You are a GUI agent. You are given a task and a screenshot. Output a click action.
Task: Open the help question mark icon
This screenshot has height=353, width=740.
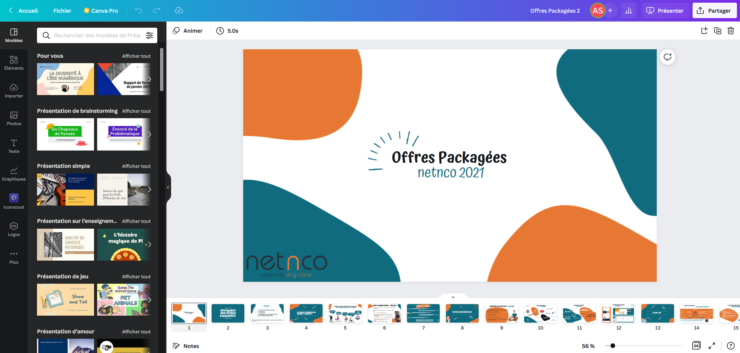pos(731,346)
